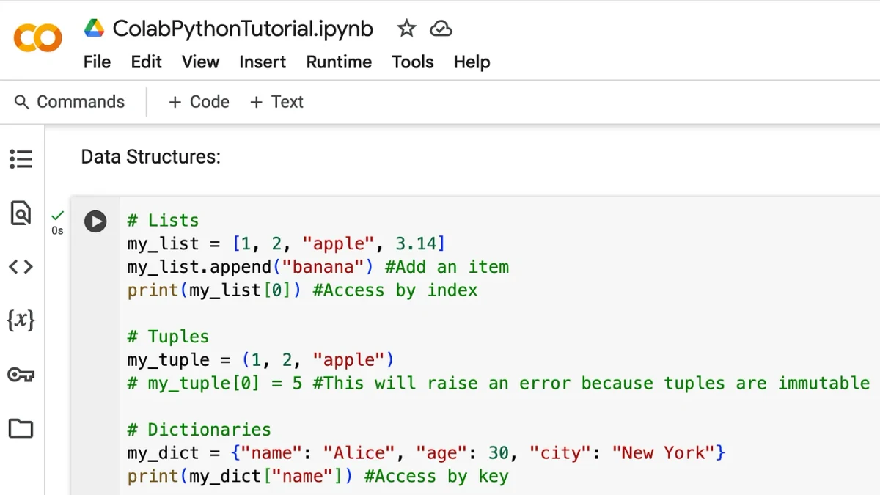Open the variables {x} sidebar panel
This screenshot has width=880, height=495.
click(x=21, y=320)
